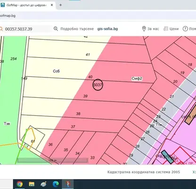Viewport: 196px width, 189px height.
Task: Open Microsoft Edge from the taskbar
Action: (x=56, y=184)
